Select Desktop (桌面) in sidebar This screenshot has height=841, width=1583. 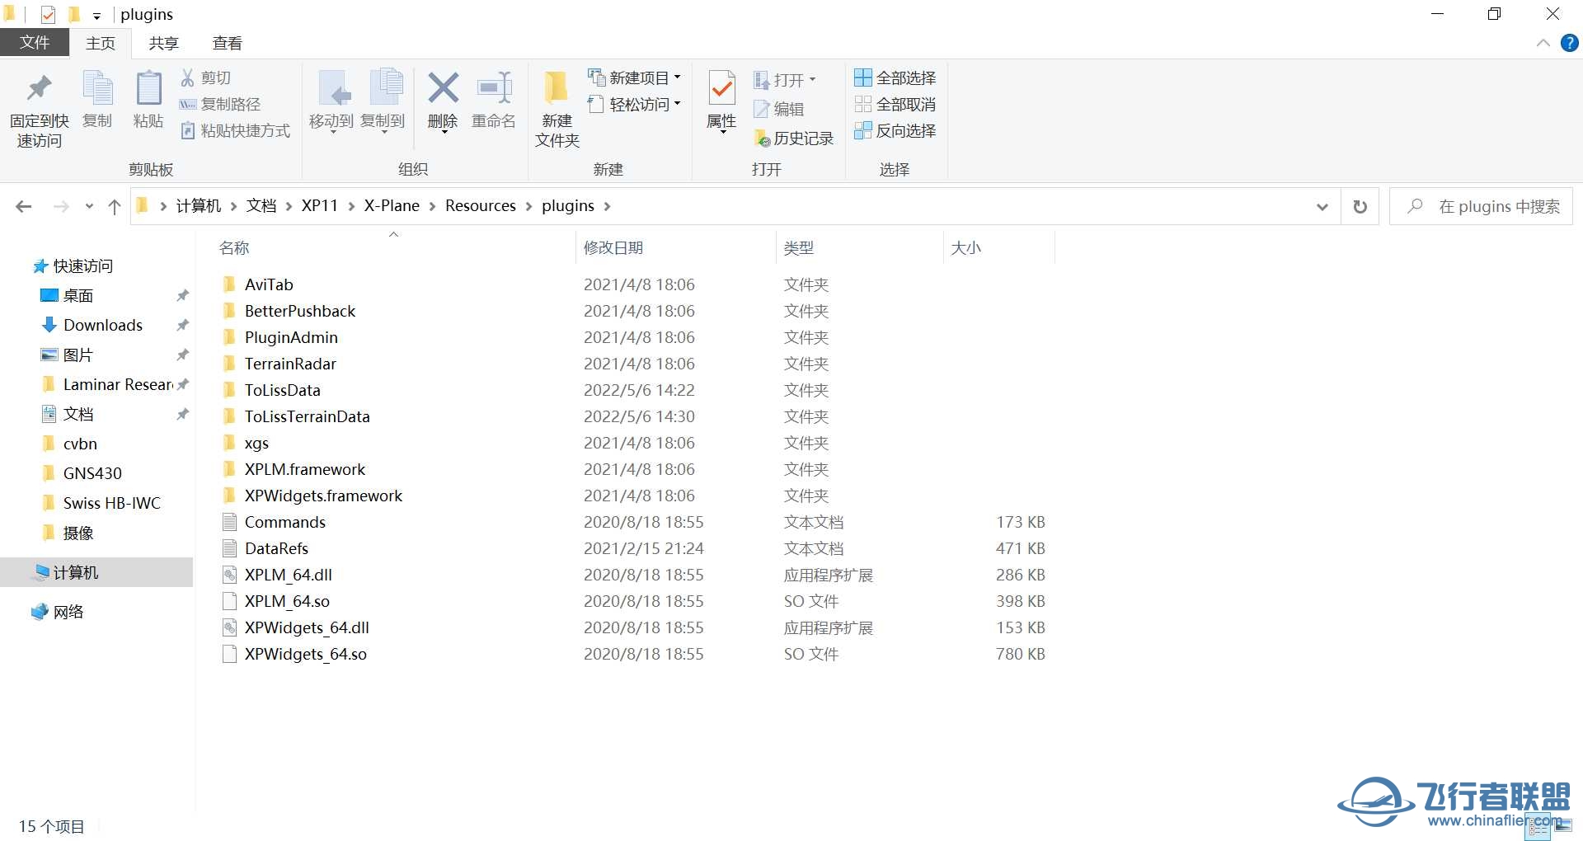78,295
